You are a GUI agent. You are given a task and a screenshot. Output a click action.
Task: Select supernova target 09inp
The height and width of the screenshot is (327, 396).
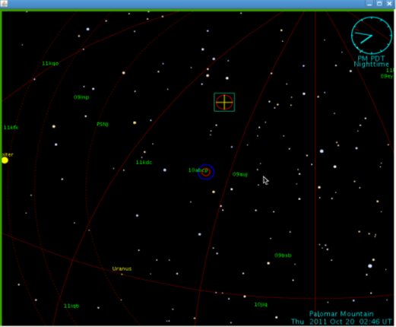(81, 97)
